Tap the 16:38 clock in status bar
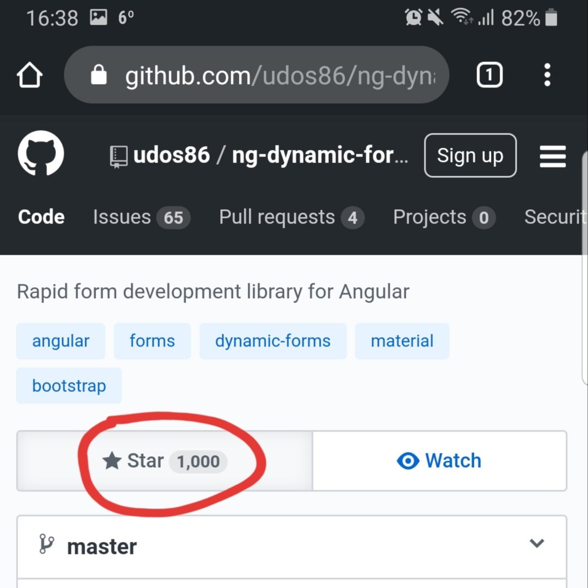 click(x=52, y=18)
